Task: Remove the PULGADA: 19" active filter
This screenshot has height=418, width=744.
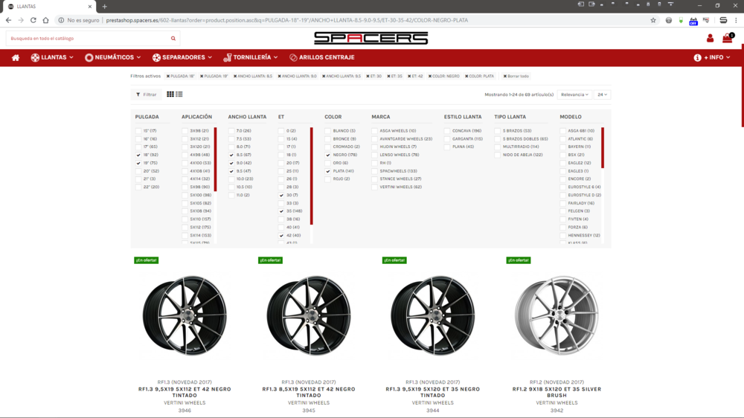Action: click(x=202, y=76)
